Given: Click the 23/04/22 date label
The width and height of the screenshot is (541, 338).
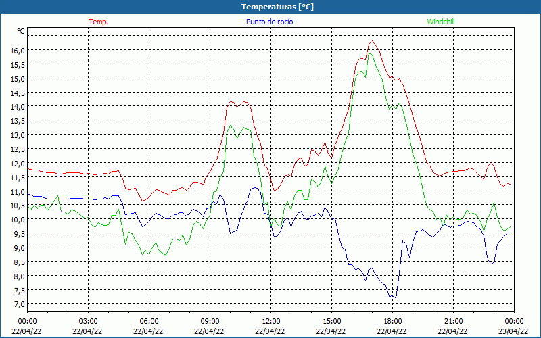Looking at the screenshot, I should 514,331.
